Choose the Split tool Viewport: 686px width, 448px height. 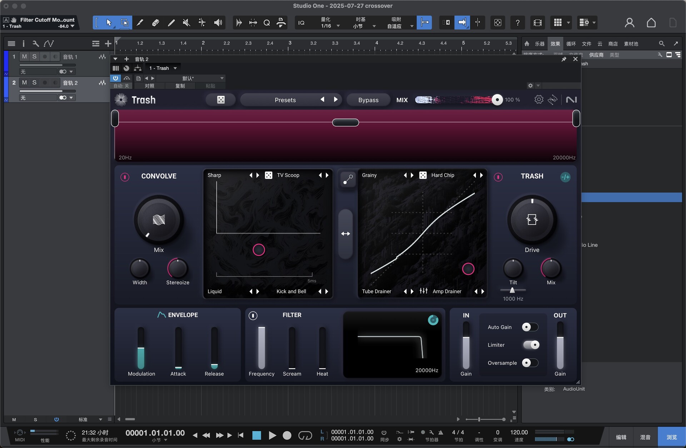(140, 23)
